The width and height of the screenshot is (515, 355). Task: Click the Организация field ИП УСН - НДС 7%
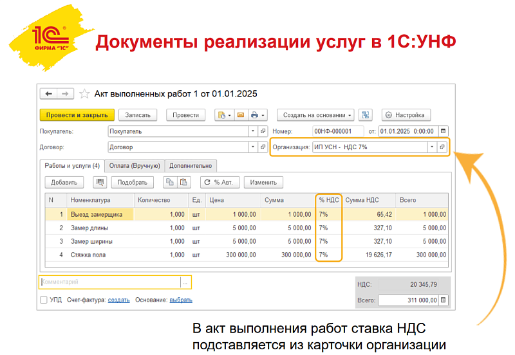[x=370, y=147]
